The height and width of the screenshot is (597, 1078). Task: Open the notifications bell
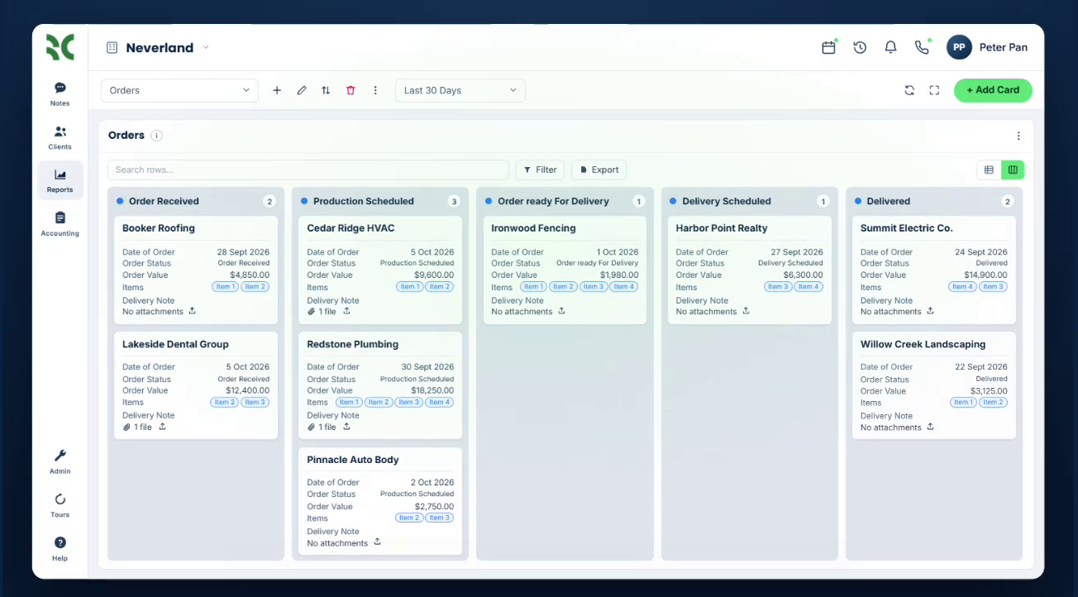[890, 47]
